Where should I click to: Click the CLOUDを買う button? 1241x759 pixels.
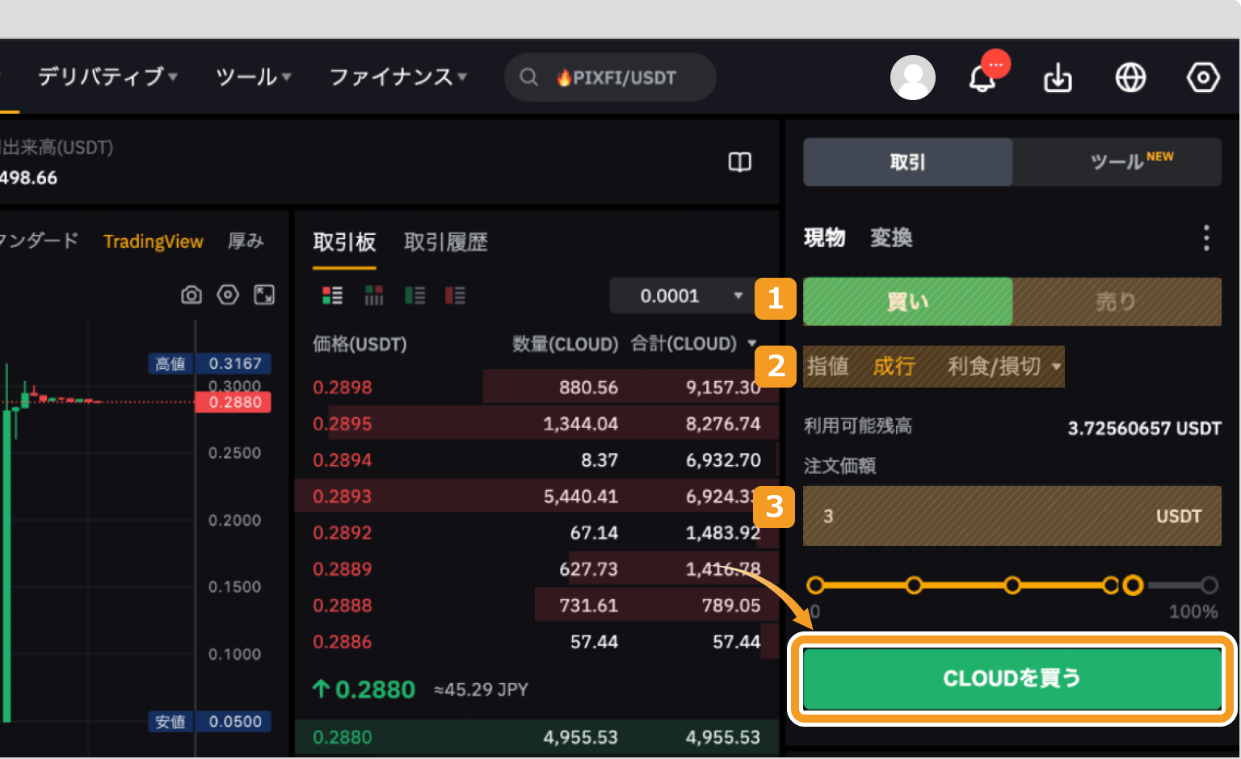click(x=1012, y=678)
